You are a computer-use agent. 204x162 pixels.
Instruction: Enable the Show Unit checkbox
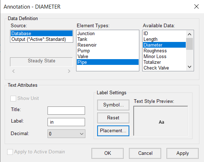tap(13, 99)
